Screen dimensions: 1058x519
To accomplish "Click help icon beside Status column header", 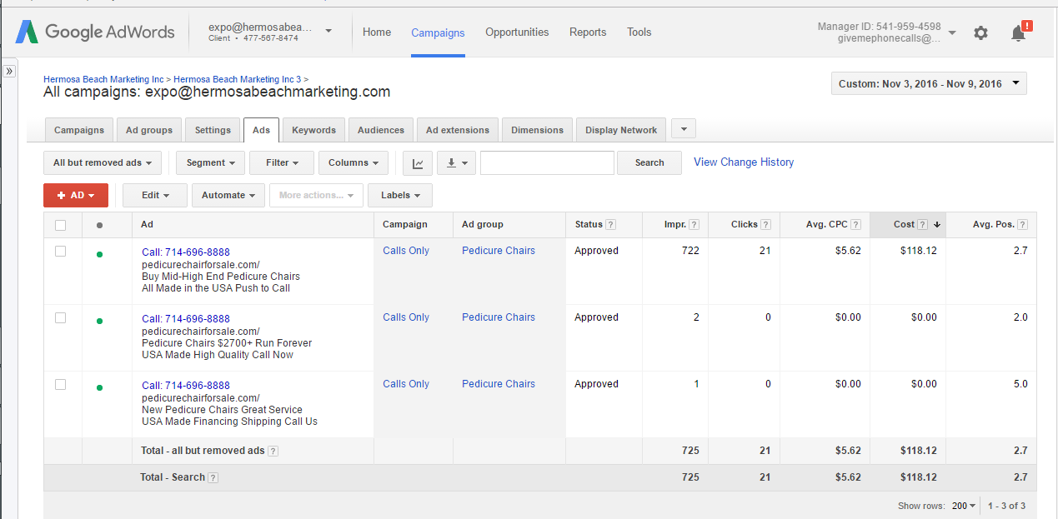I will pos(611,225).
